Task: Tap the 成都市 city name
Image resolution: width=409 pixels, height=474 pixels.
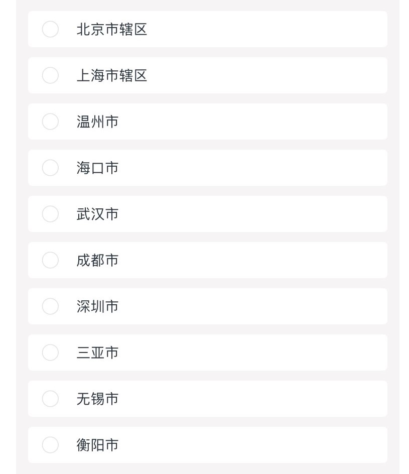Action: pos(97,260)
